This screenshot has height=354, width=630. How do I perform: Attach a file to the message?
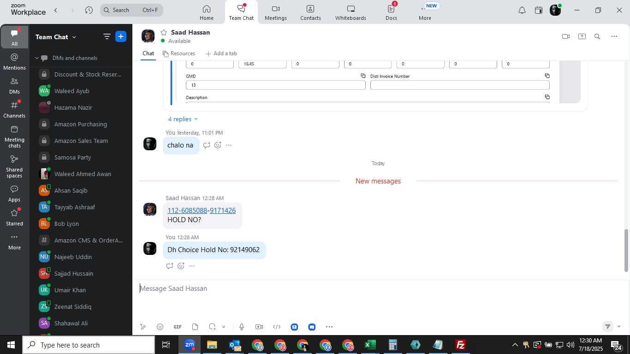pos(195,327)
